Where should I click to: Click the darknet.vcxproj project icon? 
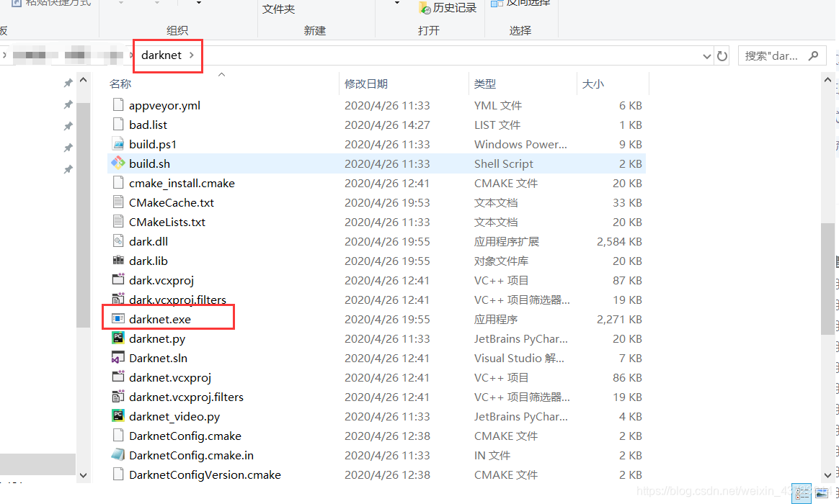tap(118, 377)
